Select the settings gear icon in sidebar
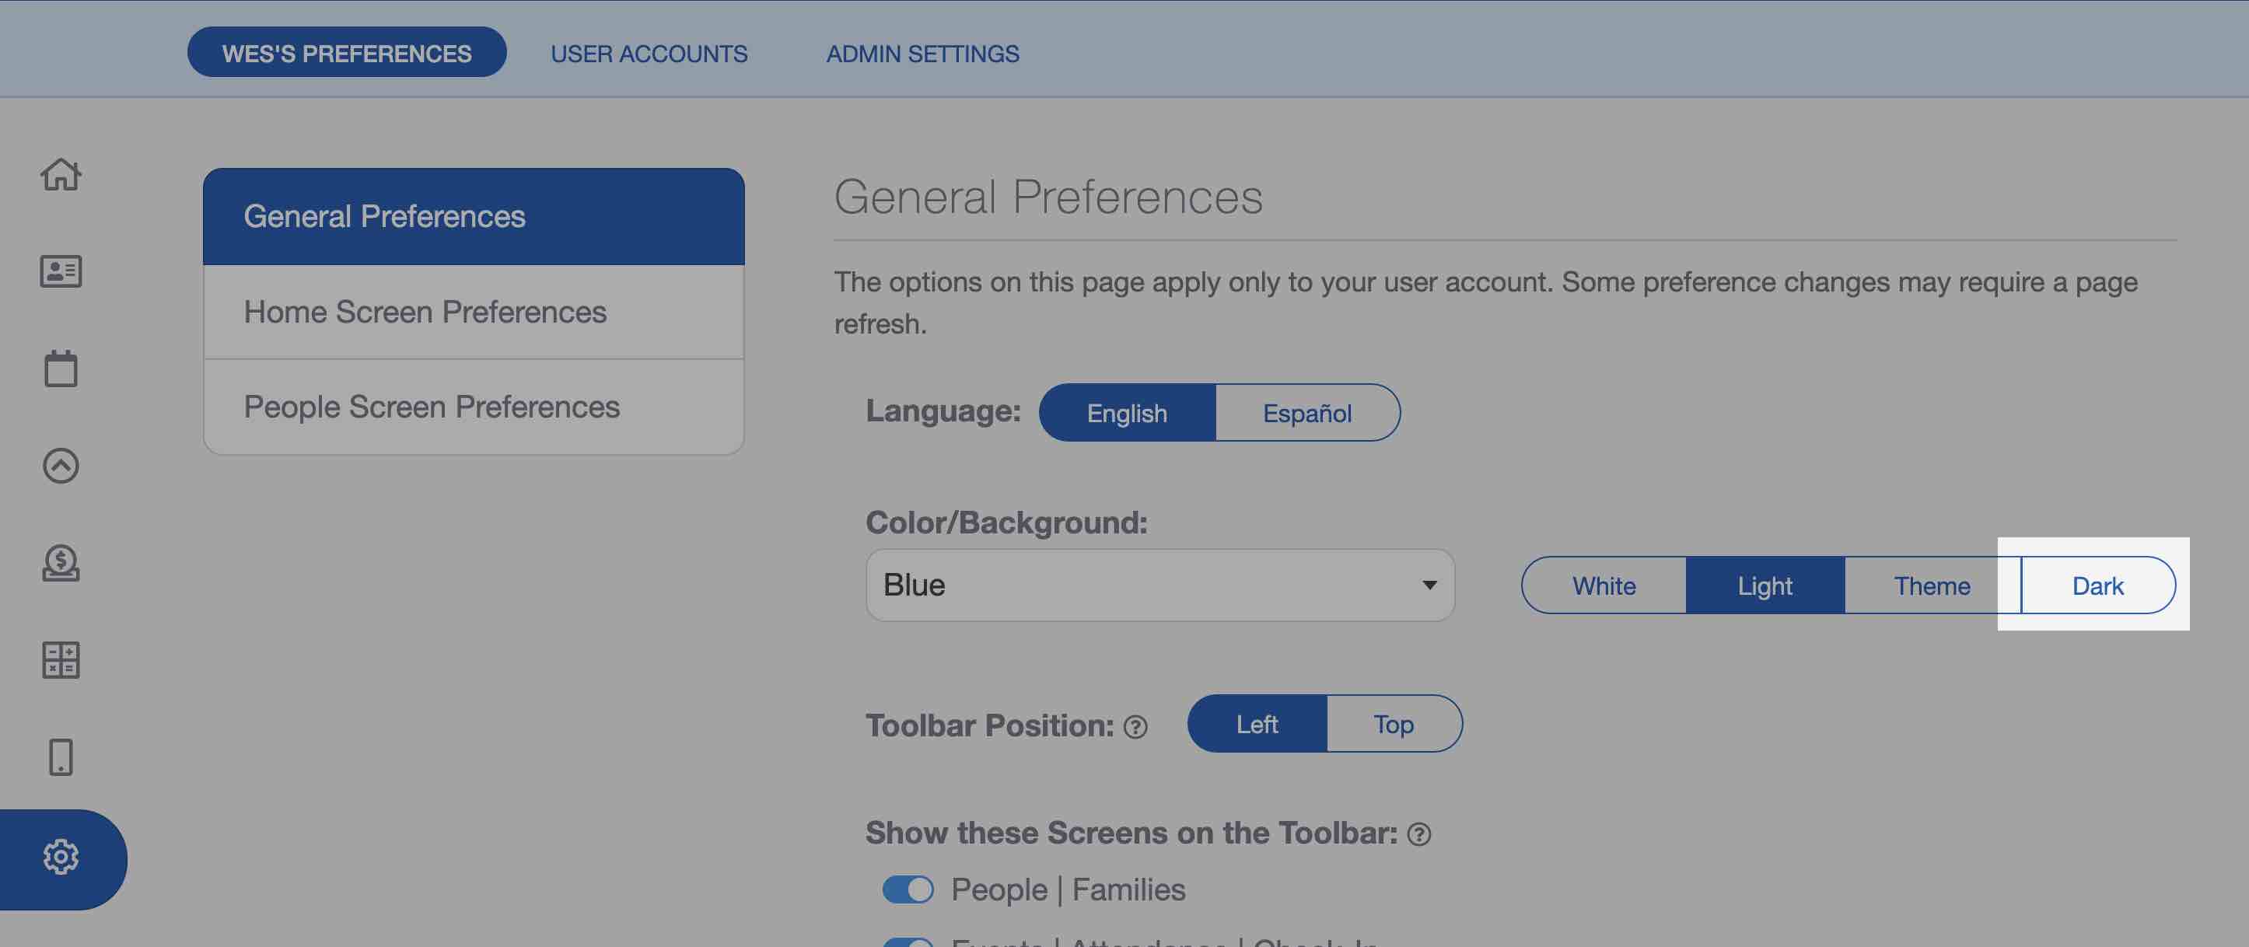Viewport: 2249px width, 947px height. pos(61,857)
